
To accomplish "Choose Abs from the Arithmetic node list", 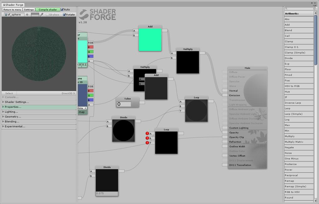I will (299, 19).
